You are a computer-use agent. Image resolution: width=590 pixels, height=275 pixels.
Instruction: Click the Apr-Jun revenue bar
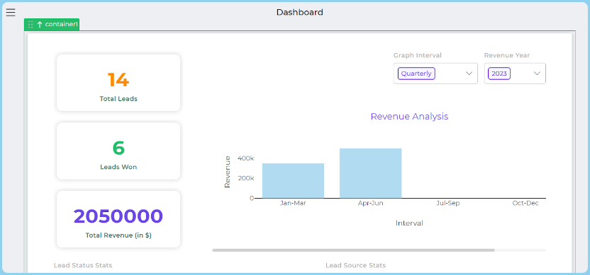371,173
